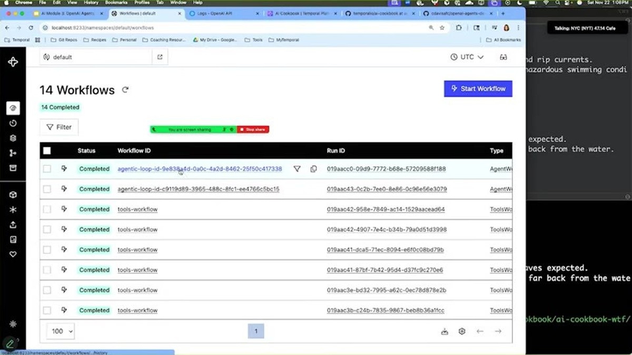The width and height of the screenshot is (632, 355).
Task: Open the Batch operations layers icon
Action: coord(13,138)
